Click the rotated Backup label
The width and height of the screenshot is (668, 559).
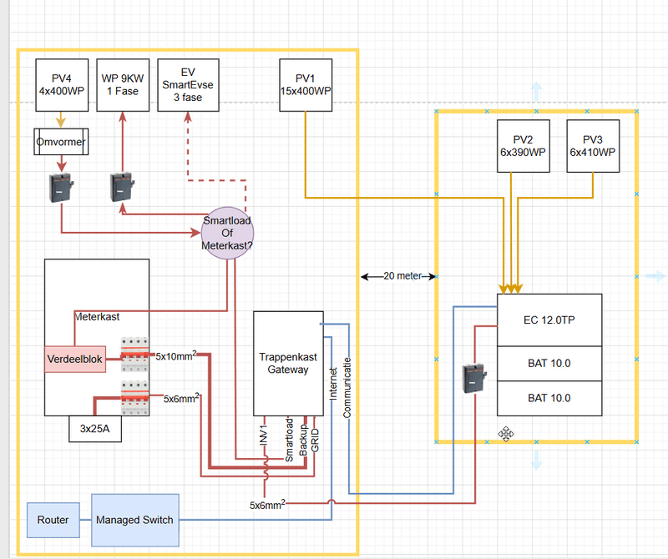tap(303, 440)
